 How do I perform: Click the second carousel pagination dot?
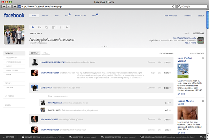click(x=104, y=46)
